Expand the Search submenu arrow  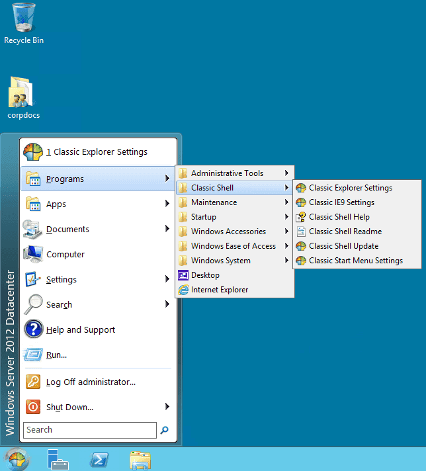click(x=167, y=304)
